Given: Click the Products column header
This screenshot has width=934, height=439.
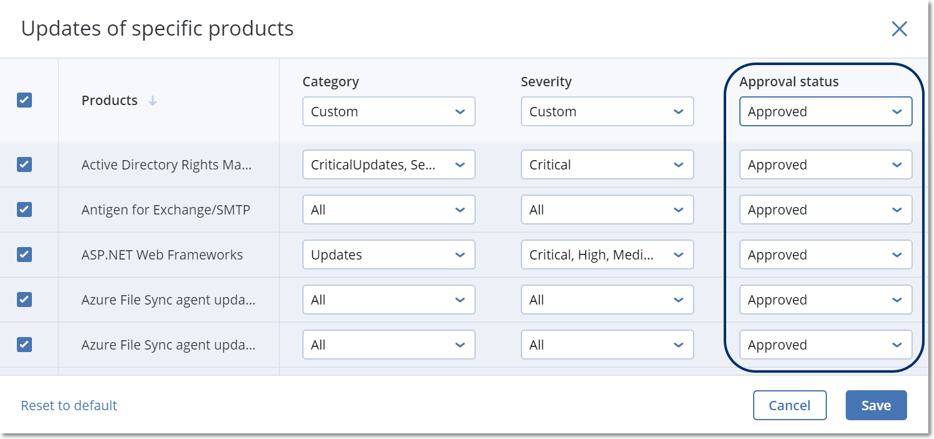Looking at the screenshot, I should 110,101.
